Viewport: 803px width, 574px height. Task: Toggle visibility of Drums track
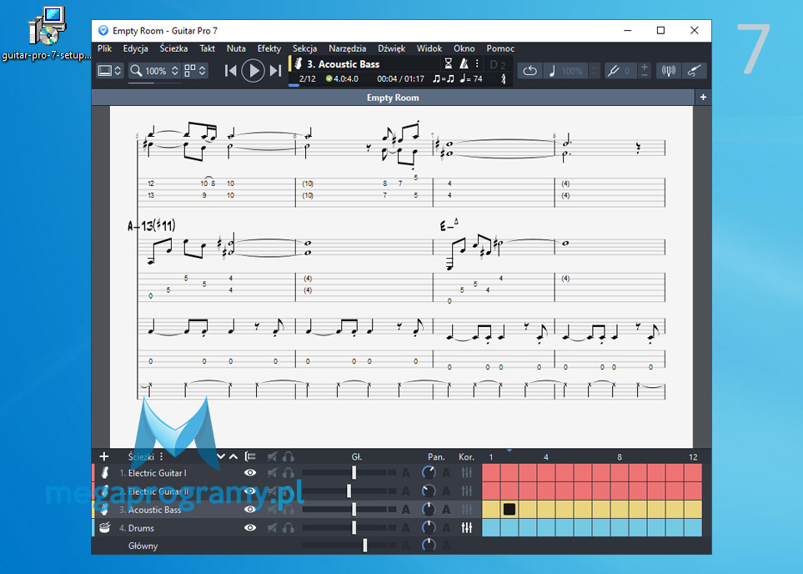pos(250,527)
